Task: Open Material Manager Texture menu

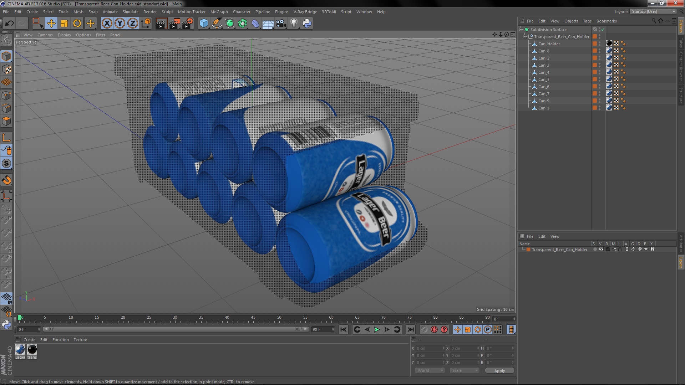Action: pos(80,340)
